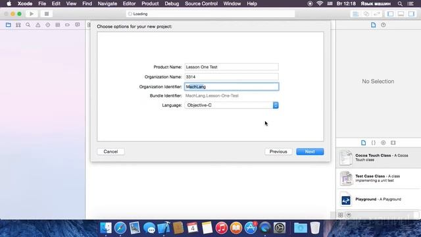Open the Debug menu
421x237 pixels.
(x=172, y=4)
